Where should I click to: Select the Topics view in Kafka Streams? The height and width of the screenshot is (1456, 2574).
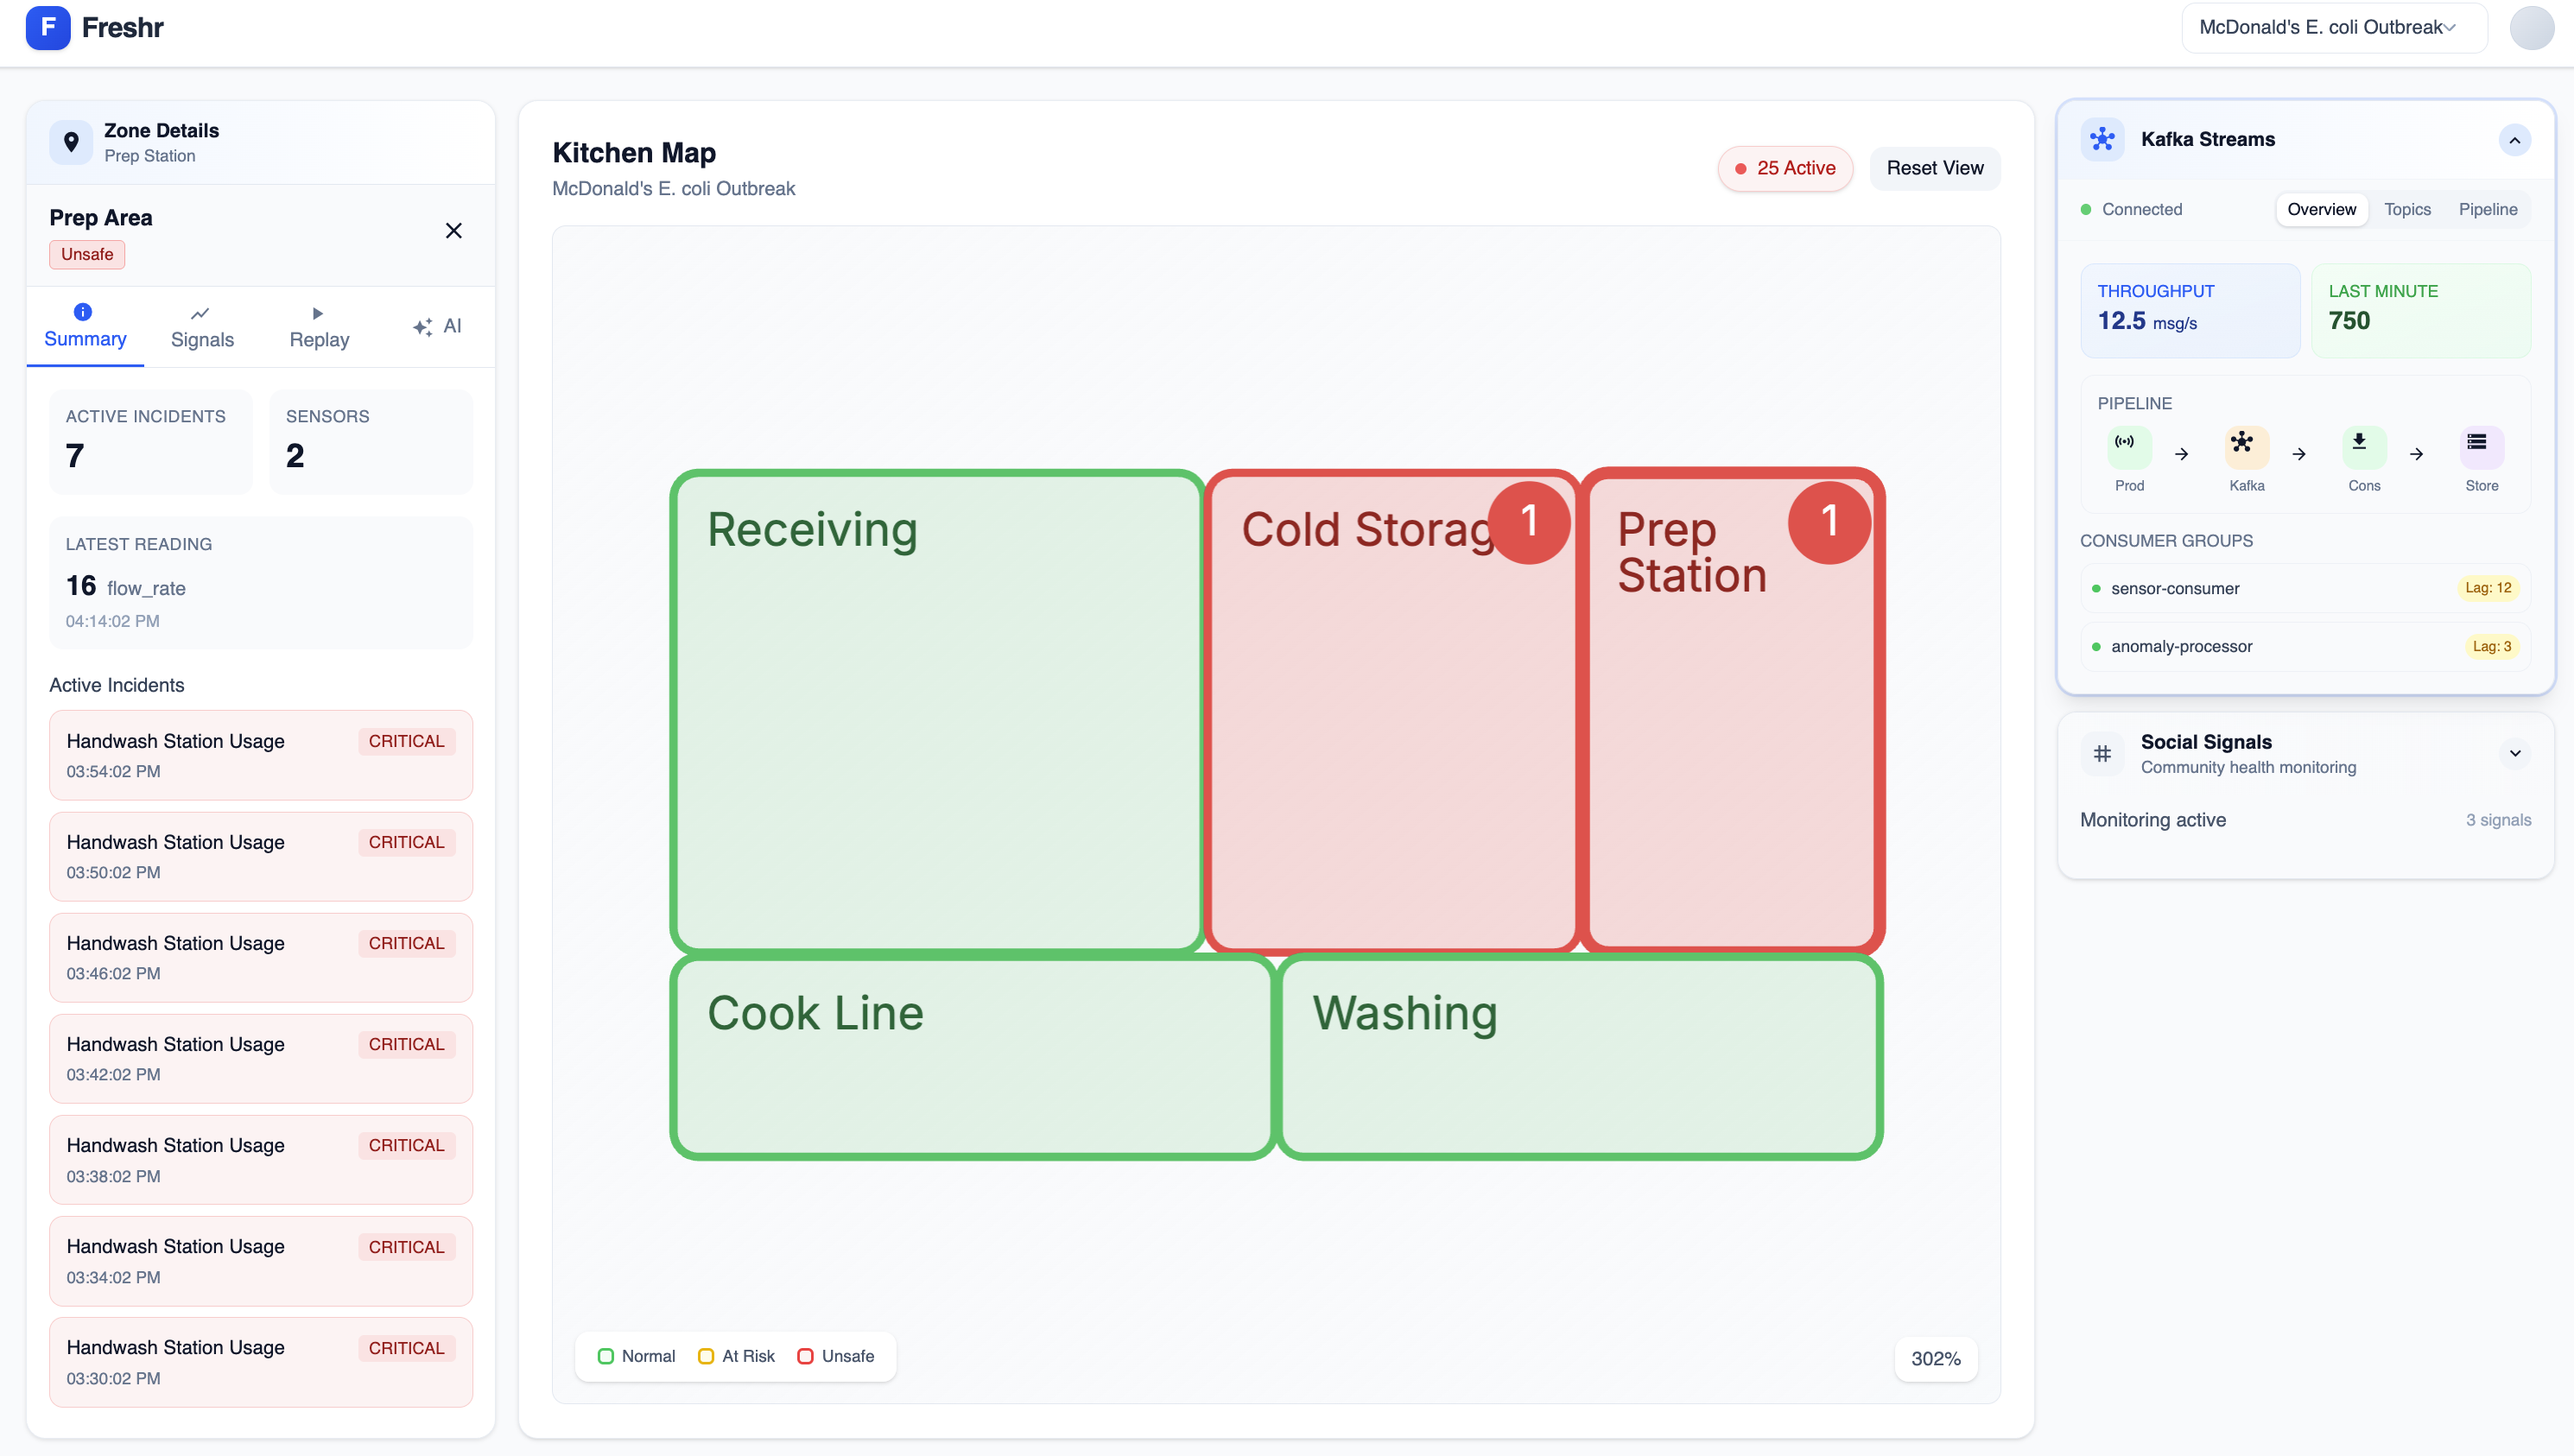[x=2406, y=209]
